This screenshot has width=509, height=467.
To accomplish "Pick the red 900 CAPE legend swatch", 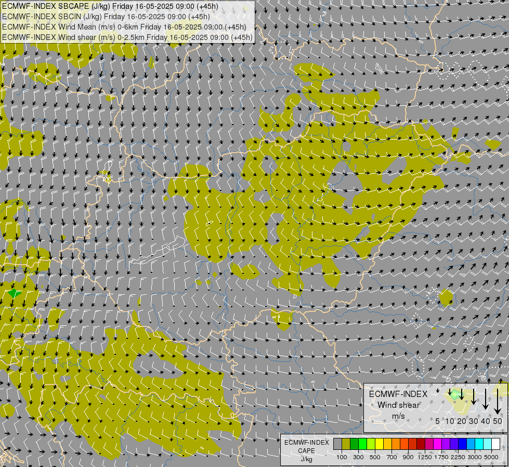I will [413, 444].
